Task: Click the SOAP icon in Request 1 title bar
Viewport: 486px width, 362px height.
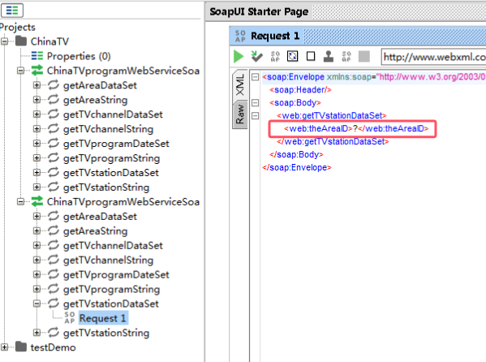Action: coord(240,36)
